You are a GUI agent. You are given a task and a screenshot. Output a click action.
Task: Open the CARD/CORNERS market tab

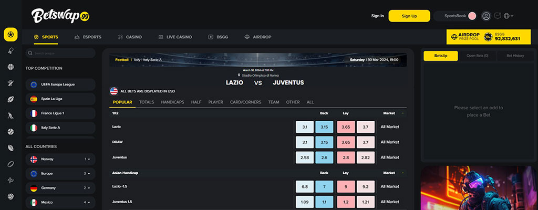[246, 102]
